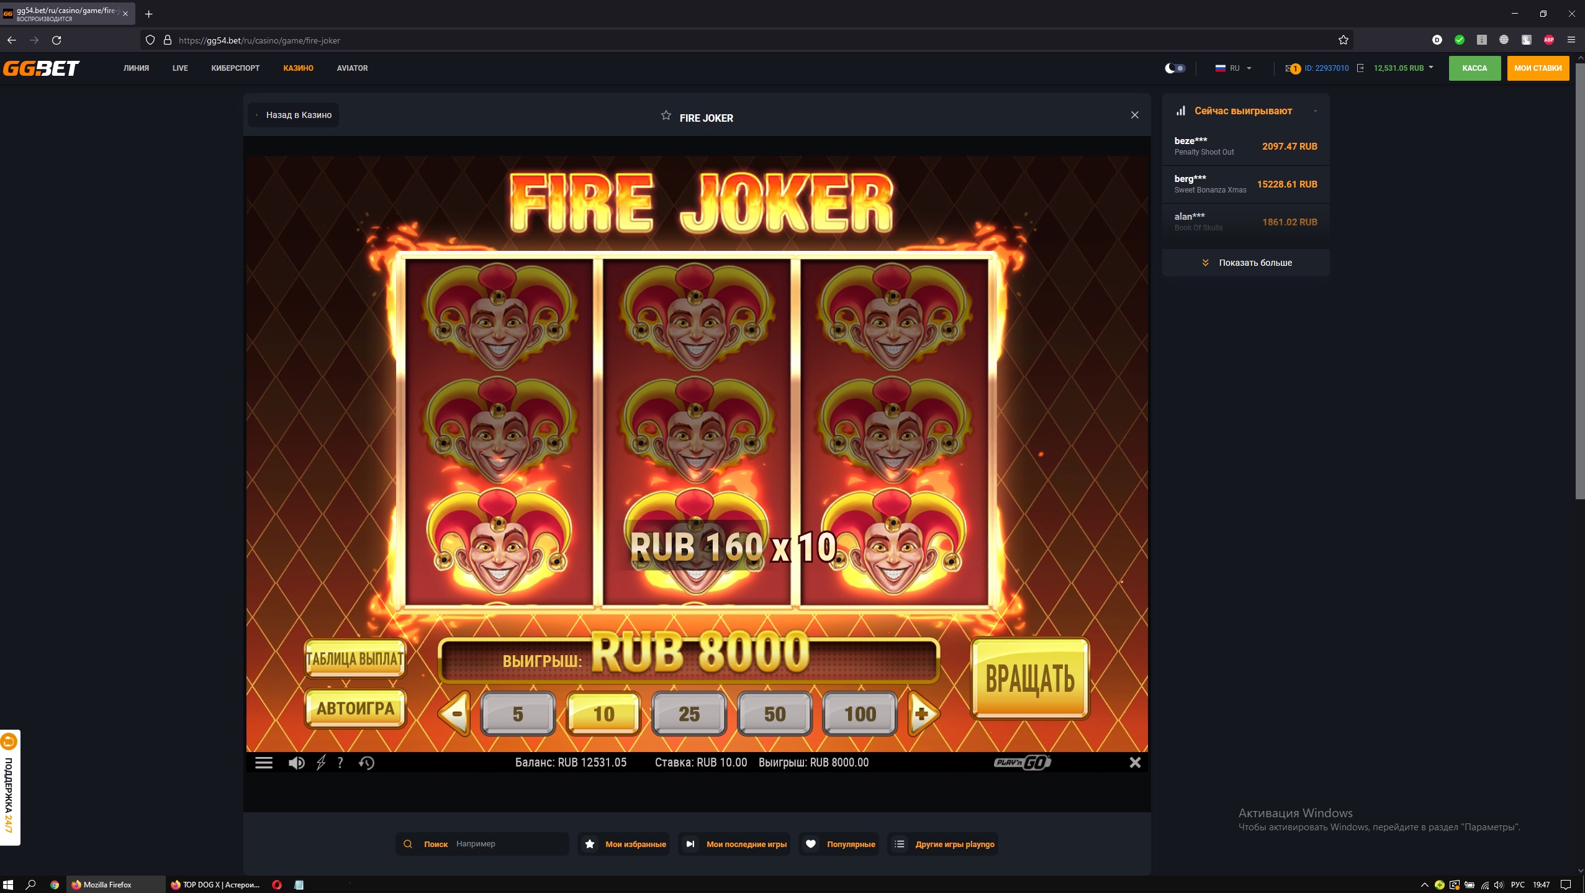This screenshot has width=1585, height=893.
Task: Expand account balance dropdown
Action: 1430,68
